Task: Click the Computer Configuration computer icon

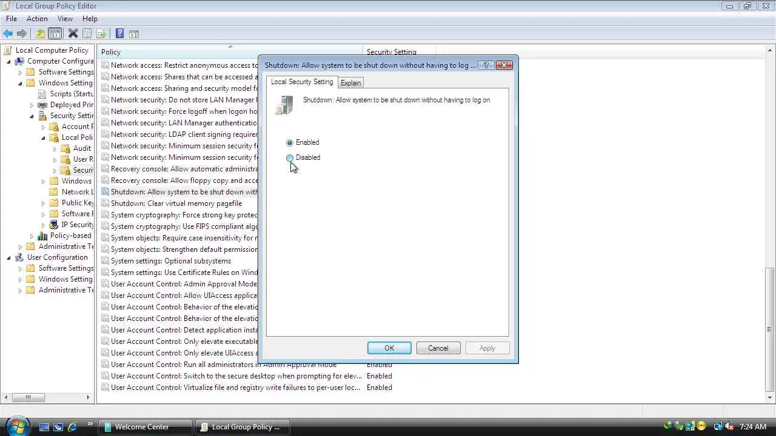Action: 20,61
